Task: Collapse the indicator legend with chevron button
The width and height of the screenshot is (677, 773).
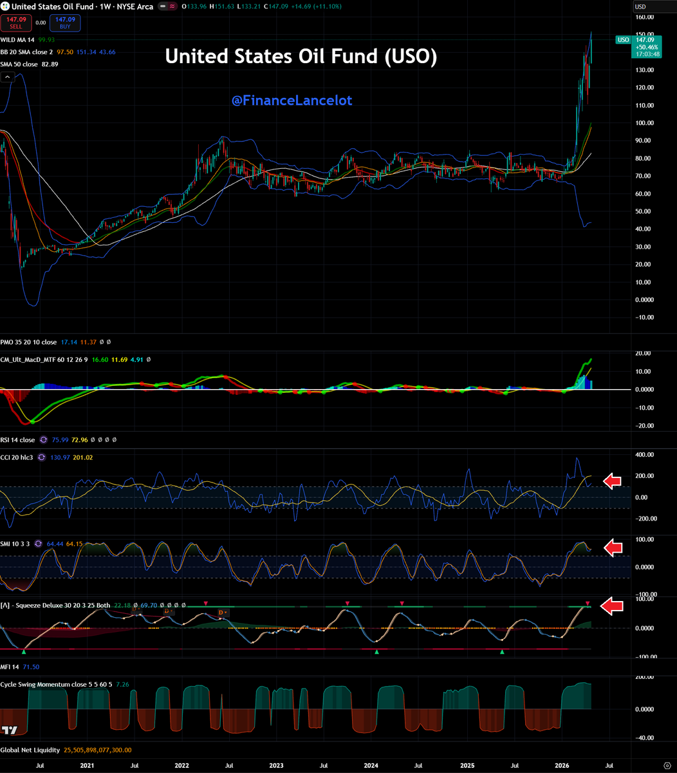Action: 6,77
